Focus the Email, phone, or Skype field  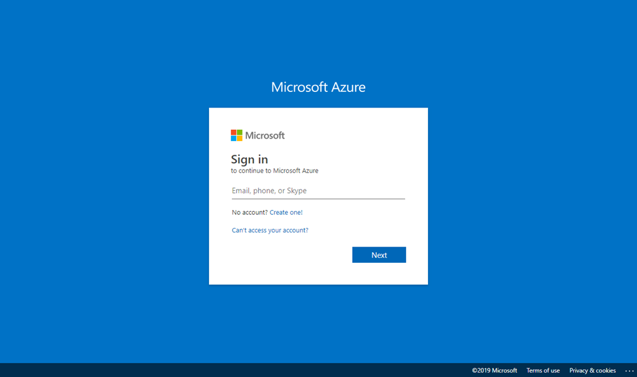tap(318, 191)
